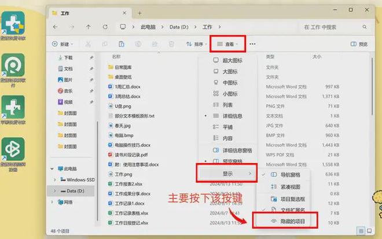Expand the 显示 submenu
The image size is (382, 239).
(226, 174)
